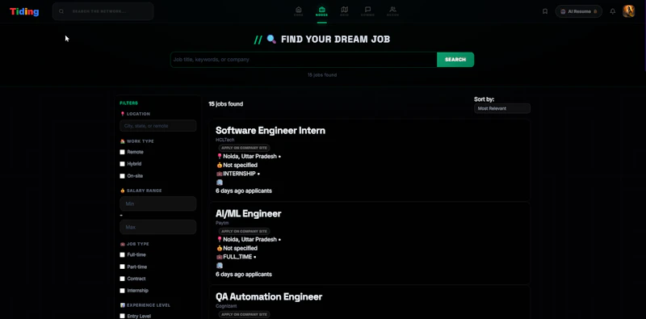646x319 pixels.
Task: Open the Sort by Most Relevant dropdown
Action: coord(501,108)
